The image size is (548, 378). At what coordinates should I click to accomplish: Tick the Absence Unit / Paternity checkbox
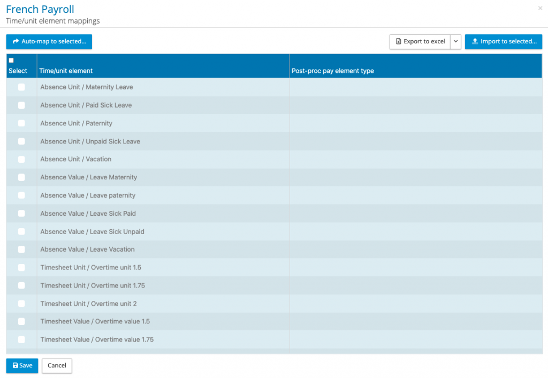tap(21, 123)
